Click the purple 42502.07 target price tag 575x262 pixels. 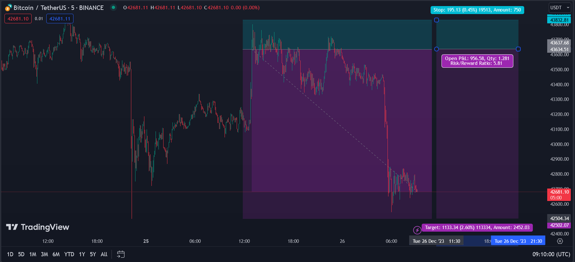click(x=560, y=225)
